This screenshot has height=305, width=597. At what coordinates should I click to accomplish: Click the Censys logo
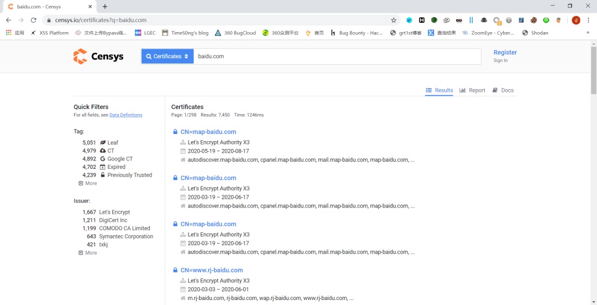98,56
